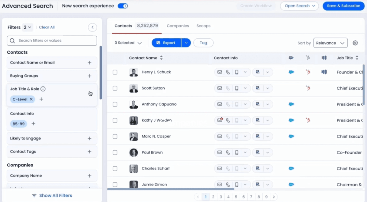Viewport: 367px width, 202px height.
Task: Expand the Export options dropdown arrow
Action: tap(186, 43)
